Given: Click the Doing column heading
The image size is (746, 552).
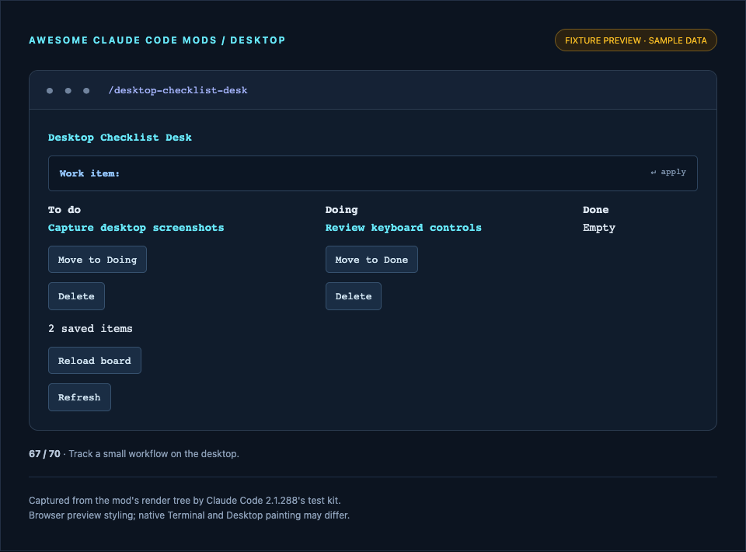Looking at the screenshot, I should pos(341,209).
